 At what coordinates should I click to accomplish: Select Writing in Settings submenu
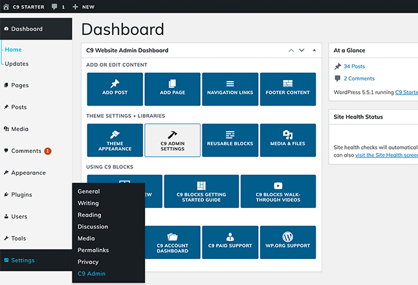[x=88, y=203]
